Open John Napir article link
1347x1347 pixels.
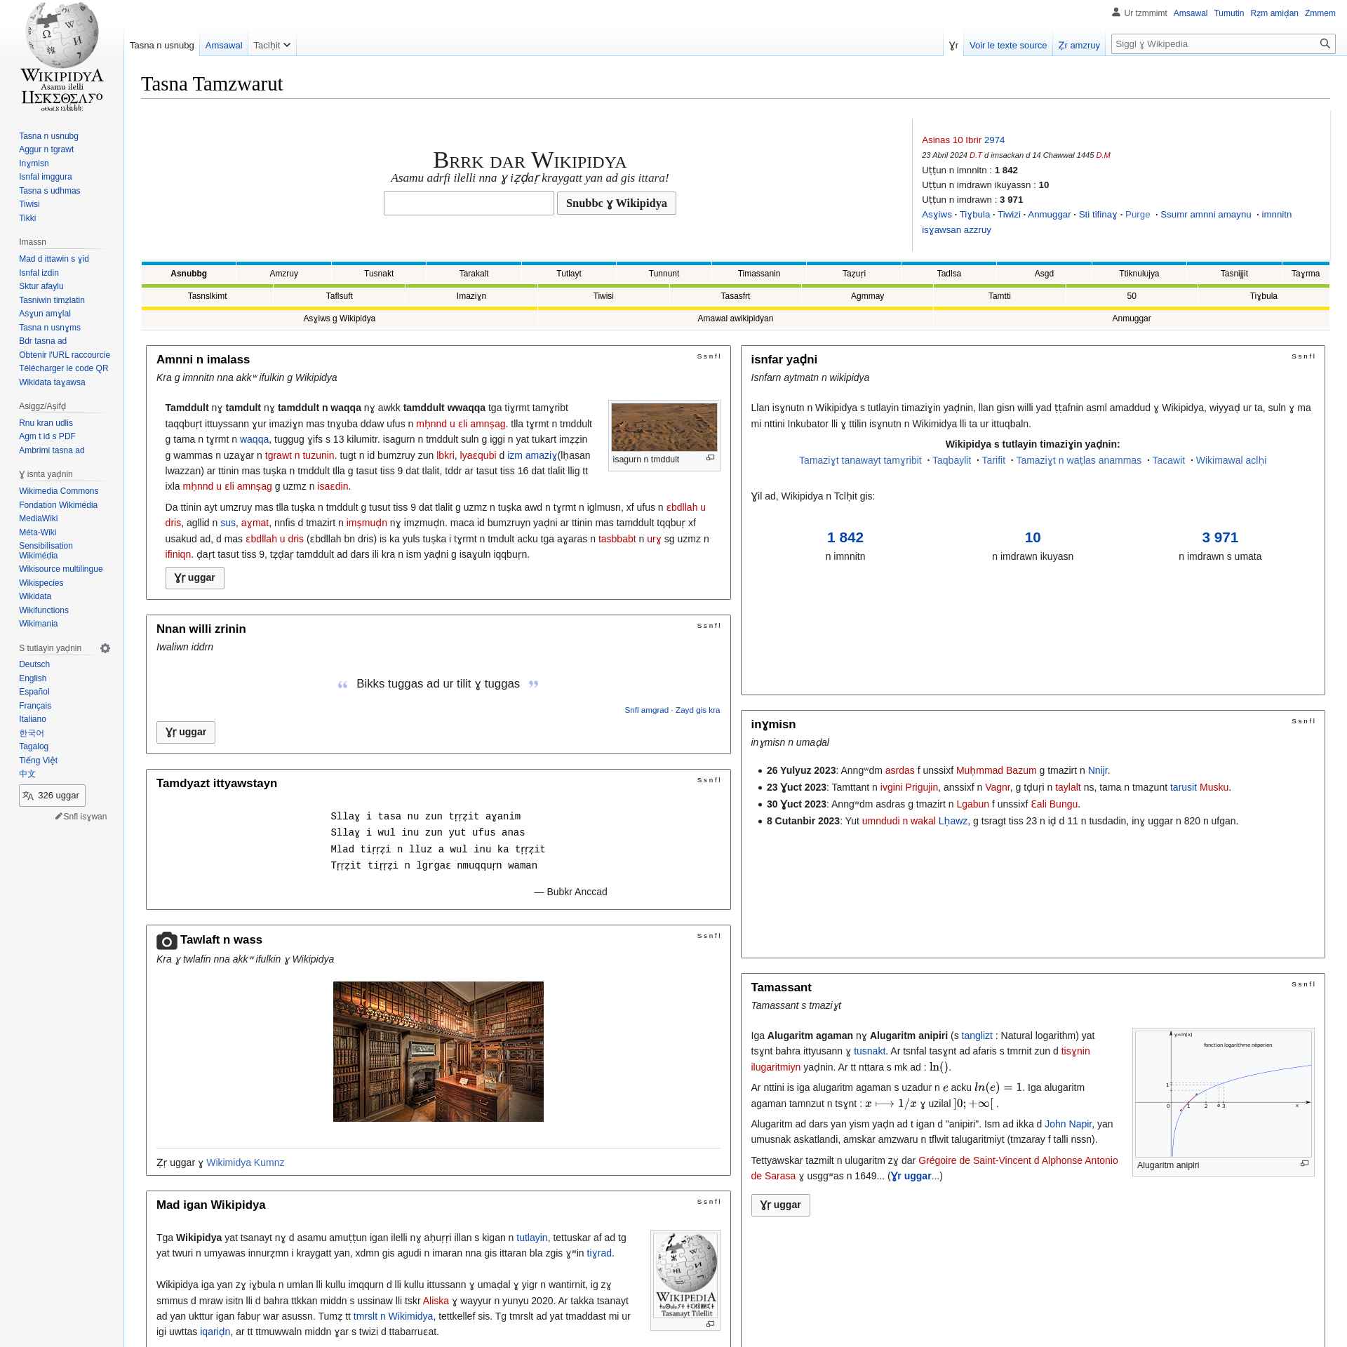pos(1068,1124)
